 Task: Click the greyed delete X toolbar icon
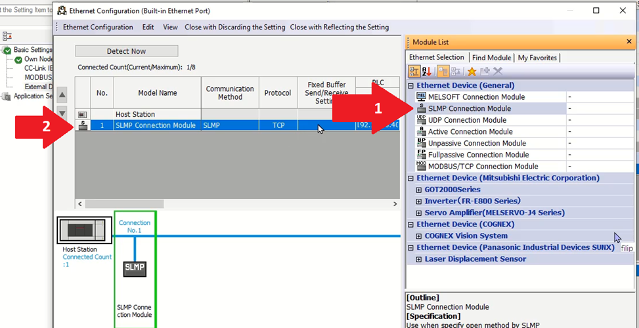pos(498,72)
